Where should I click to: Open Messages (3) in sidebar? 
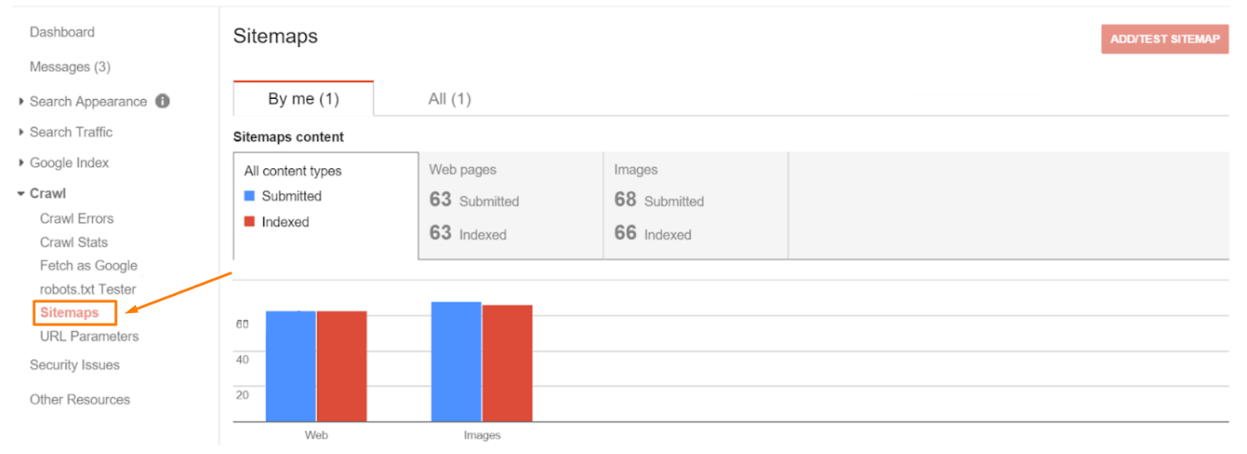tap(70, 67)
